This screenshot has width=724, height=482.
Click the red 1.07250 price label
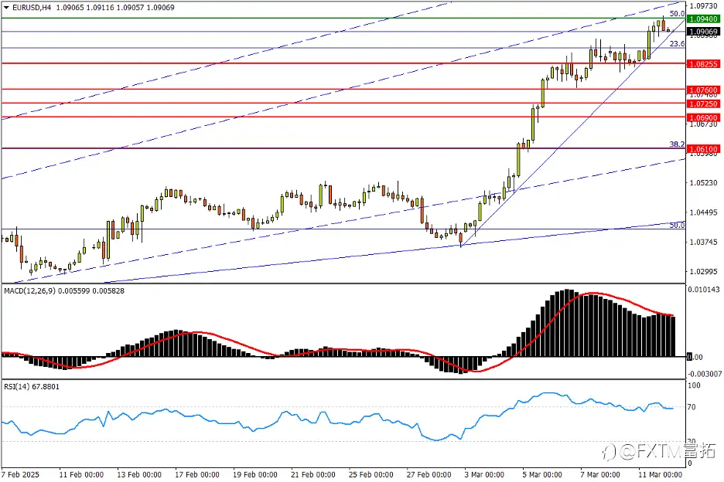[703, 104]
